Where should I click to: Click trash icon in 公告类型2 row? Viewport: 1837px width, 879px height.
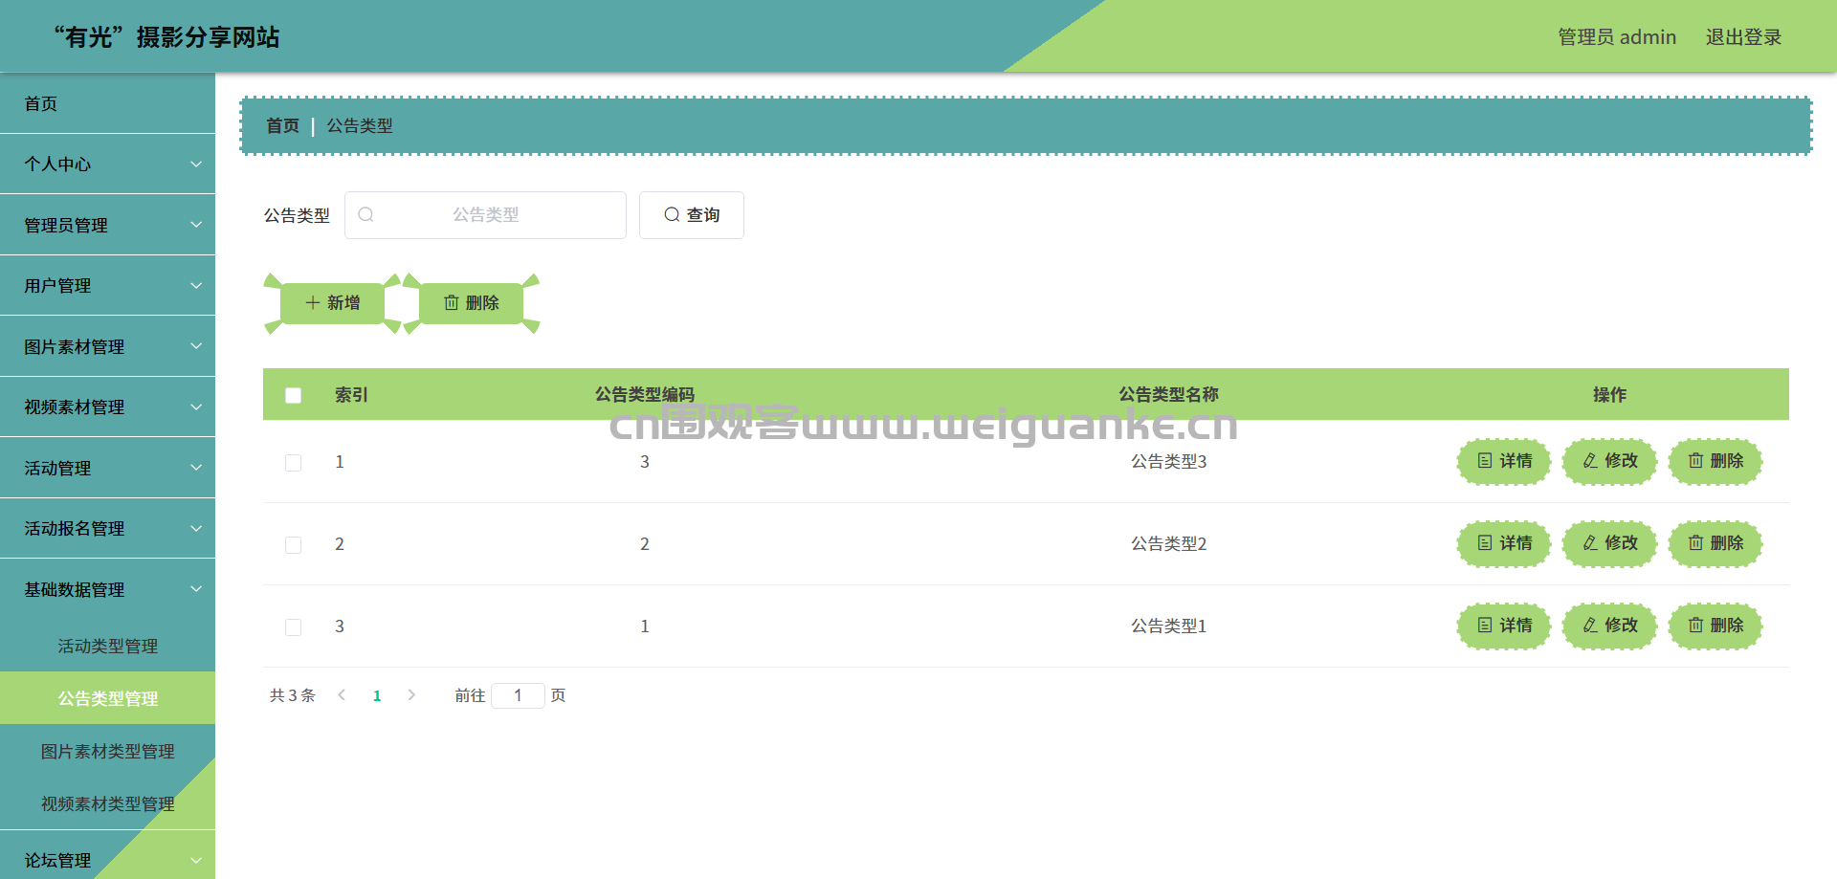(x=1695, y=543)
